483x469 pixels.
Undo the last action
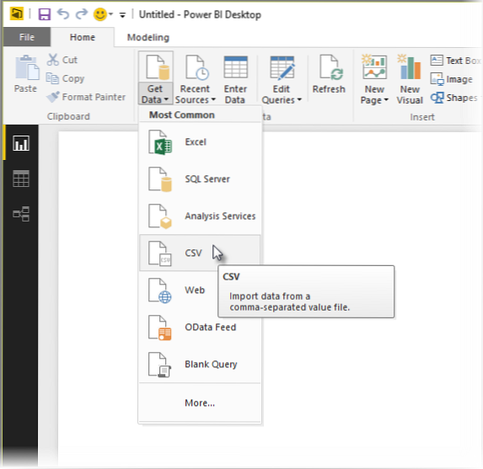[x=63, y=13]
